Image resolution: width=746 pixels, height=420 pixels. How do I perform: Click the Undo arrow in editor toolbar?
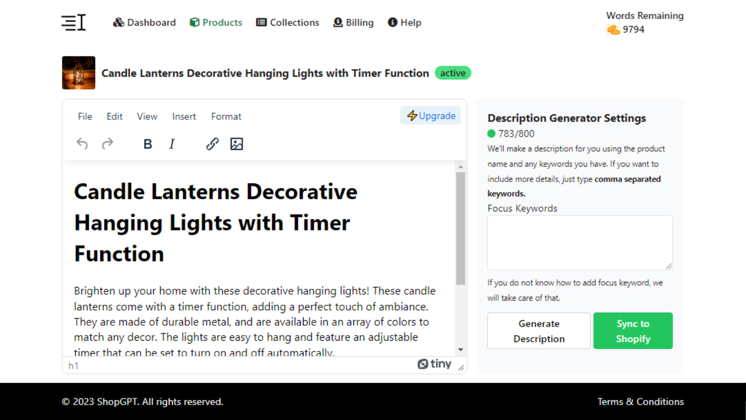(82, 144)
